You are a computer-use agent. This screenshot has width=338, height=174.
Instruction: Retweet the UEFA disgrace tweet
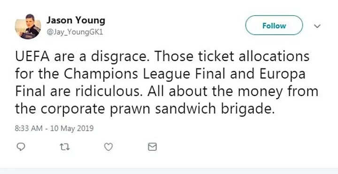[x=65, y=147]
